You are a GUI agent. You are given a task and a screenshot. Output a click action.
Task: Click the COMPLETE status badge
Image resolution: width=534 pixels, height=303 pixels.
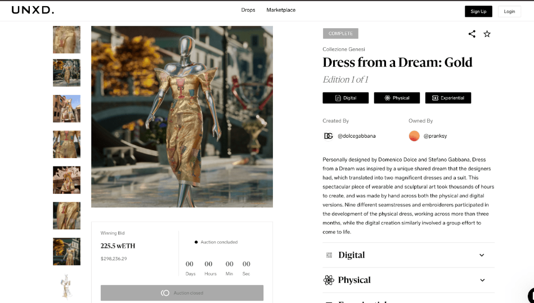[x=340, y=33]
